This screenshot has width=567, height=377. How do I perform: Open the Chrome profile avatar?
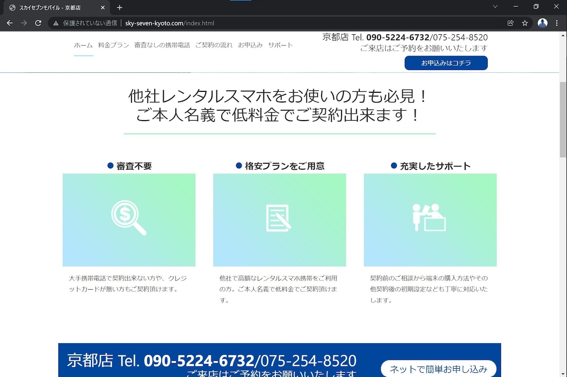pos(542,23)
